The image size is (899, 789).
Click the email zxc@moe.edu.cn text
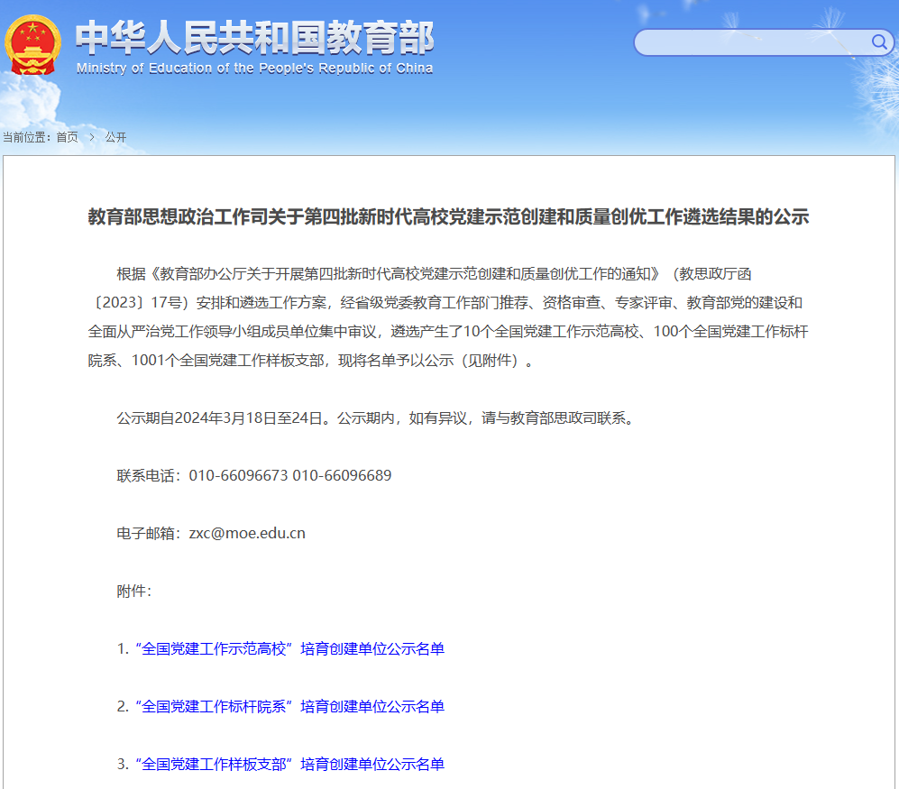(x=247, y=533)
